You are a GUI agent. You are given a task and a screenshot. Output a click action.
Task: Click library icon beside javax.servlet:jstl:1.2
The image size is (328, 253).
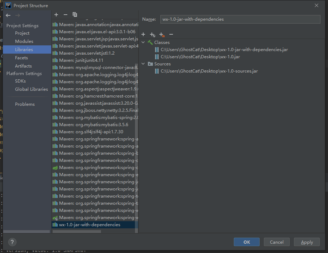55,53
